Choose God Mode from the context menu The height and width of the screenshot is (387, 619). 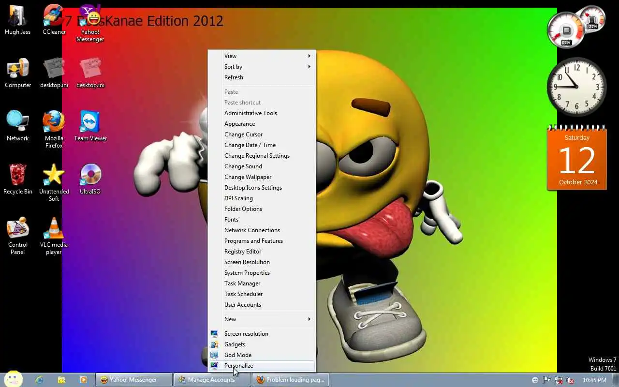click(x=262, y=355)
